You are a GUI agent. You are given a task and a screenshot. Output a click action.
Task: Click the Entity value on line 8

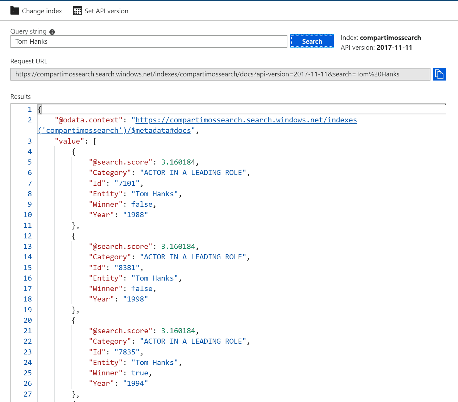coord(154,194)
